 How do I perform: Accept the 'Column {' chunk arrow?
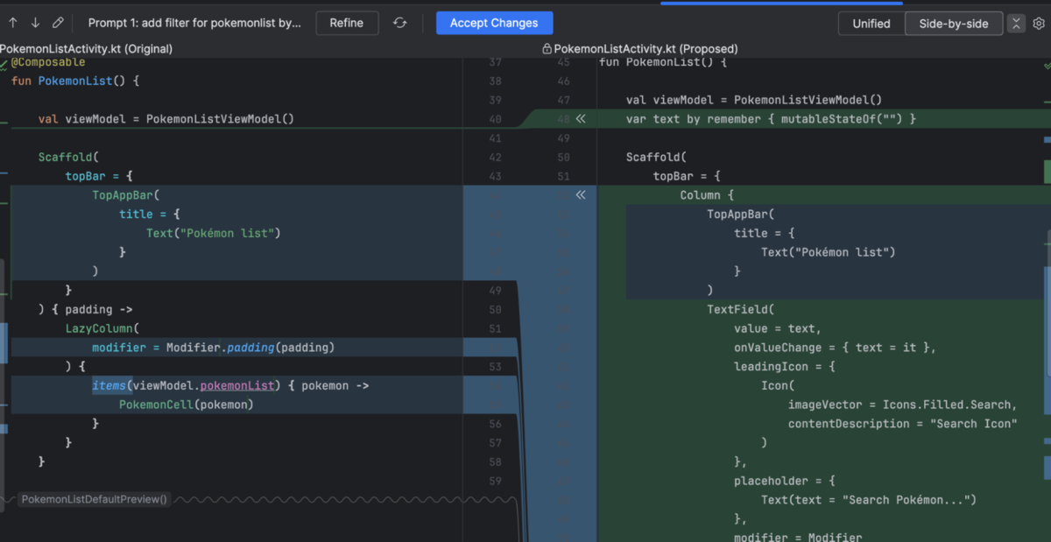pyautogui.click(x=580, y=195)
